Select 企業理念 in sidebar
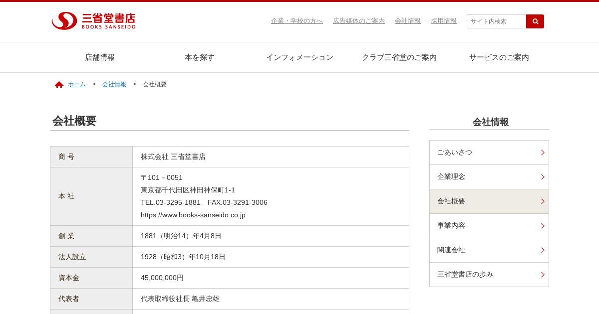Image resolution: width=599 pixels, height=314 pixels. pyautogui.click(x=489, y=177)
